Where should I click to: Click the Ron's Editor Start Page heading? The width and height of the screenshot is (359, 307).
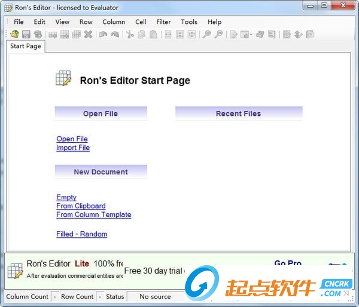(x=135, y=81)
